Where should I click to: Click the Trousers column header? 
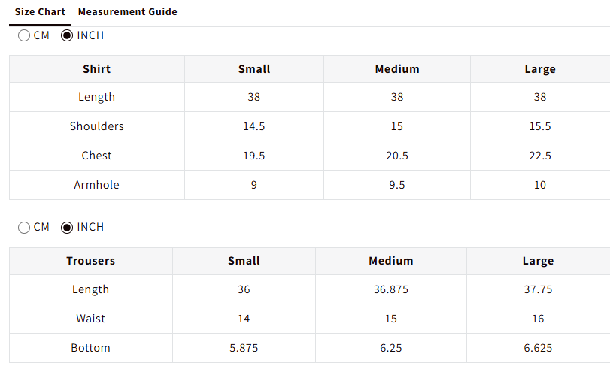[x=91, y=261]
